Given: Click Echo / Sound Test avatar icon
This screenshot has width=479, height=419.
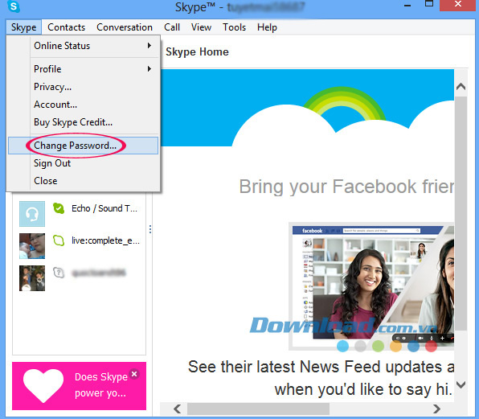Looking at the screenshot, I should pos(32,214).
